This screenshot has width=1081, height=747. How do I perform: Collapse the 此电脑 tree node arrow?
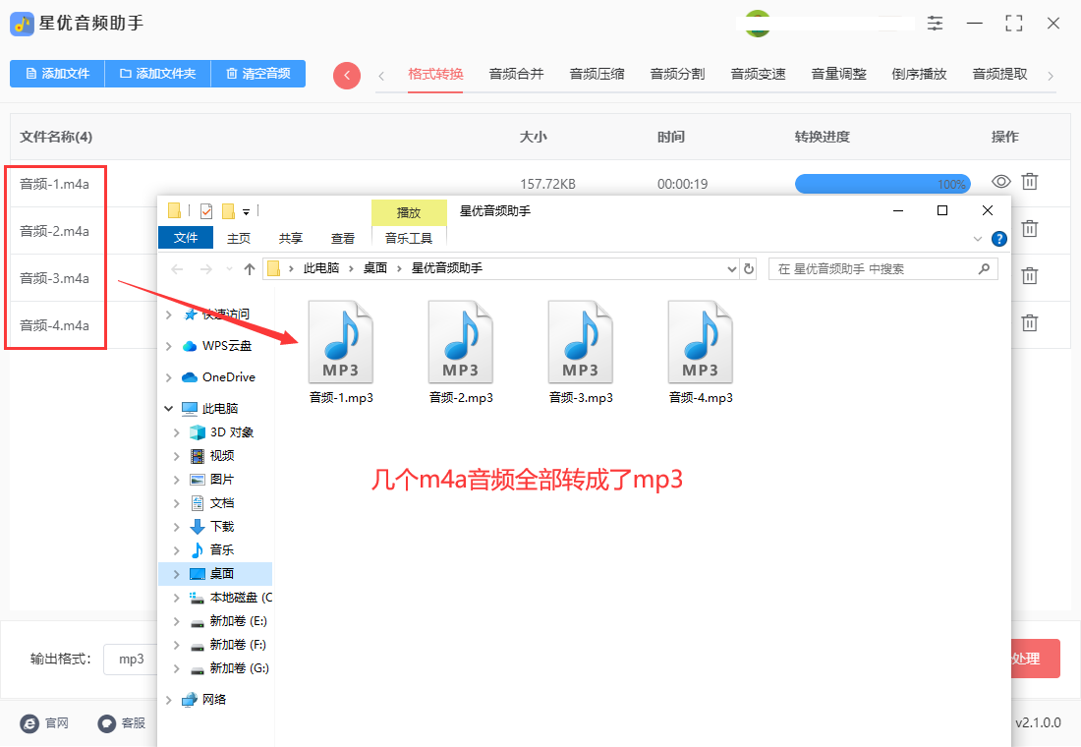[x=169, y=408]
